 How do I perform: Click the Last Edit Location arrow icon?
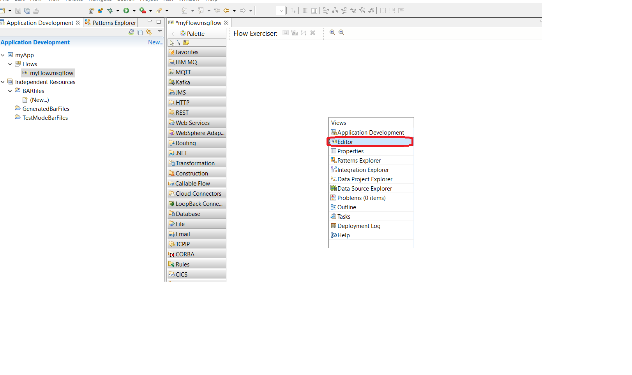(217, 11)
